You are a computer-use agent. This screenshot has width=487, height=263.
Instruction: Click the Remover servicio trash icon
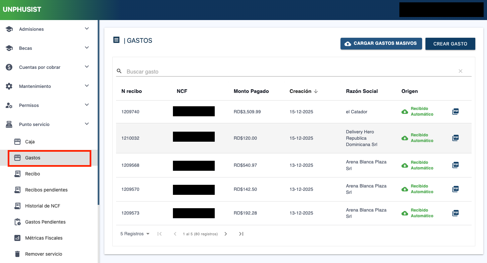point(17,254)
